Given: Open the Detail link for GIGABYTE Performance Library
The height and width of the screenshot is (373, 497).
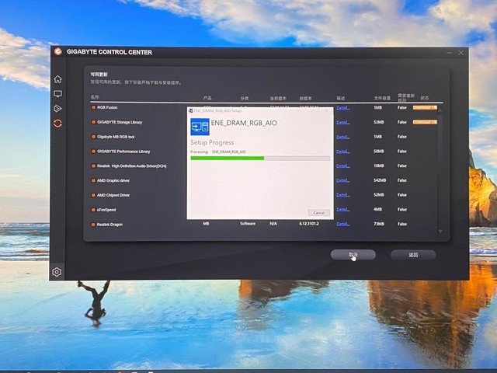Looking at the screenshot, I should 342,152.
